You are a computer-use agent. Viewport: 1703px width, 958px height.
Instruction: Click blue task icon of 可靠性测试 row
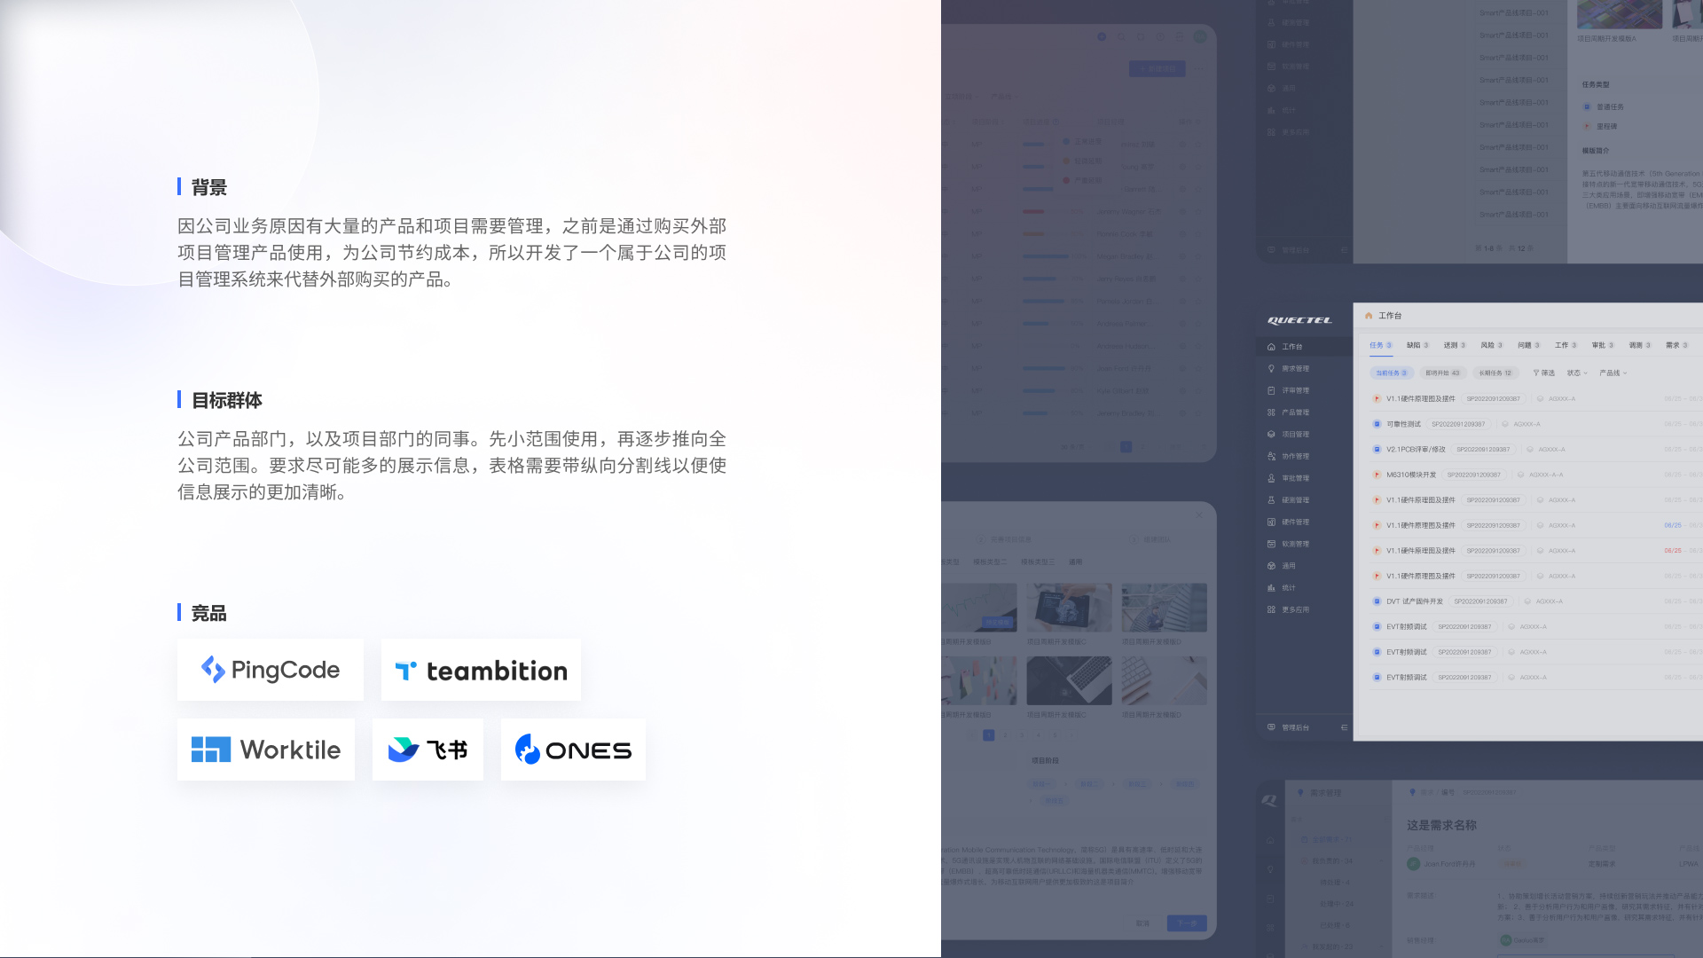pos(1377,424)
